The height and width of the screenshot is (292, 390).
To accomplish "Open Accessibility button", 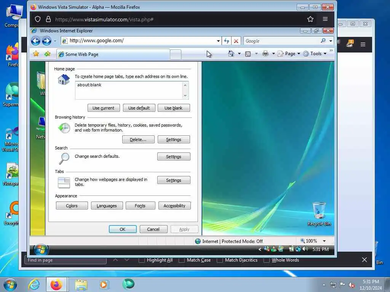I will coord(174,206).
